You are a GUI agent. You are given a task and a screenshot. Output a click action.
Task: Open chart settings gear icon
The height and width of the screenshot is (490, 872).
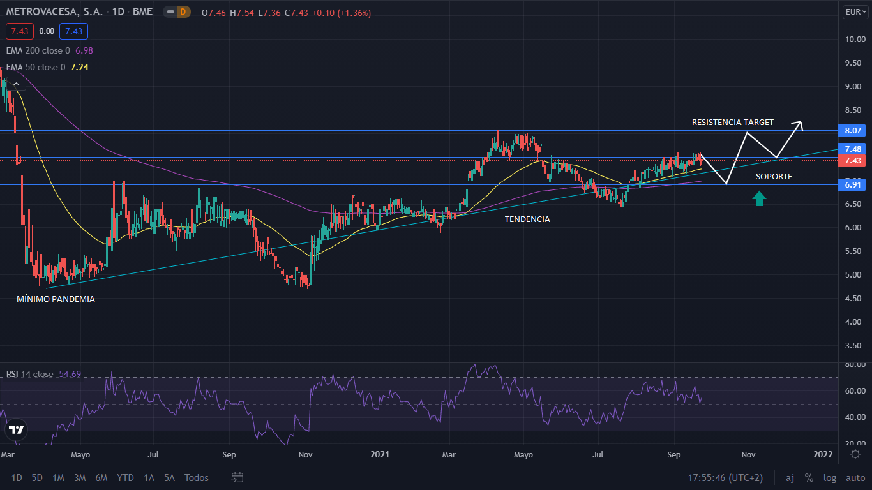click(x=855, y=454)
